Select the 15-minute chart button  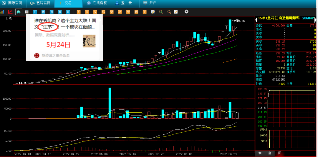[103, 12]
